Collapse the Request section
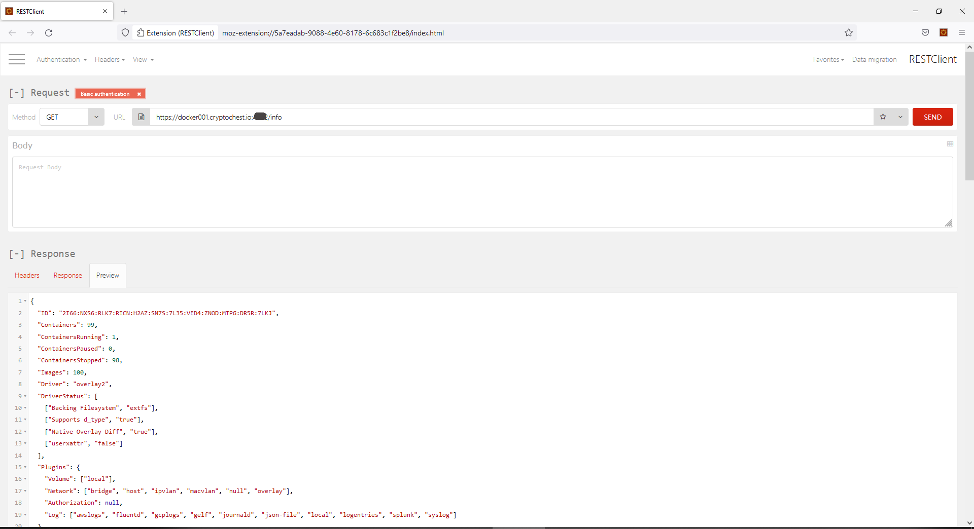Viewport: 974px width, 529px height. point(17,93)
